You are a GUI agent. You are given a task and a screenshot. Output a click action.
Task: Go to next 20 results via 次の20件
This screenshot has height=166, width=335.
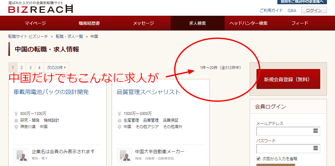click(x=56, y=67)
